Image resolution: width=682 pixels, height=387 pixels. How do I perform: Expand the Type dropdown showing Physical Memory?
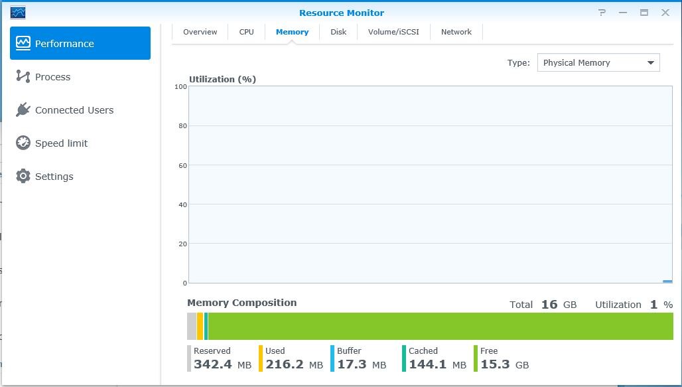coord(598,63)
